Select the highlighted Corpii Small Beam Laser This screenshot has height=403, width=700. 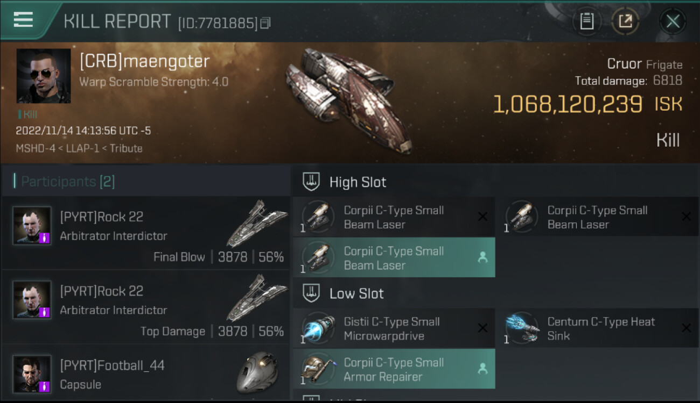[x=394, y=258]
